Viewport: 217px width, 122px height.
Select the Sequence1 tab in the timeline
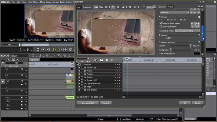(x=35, y=60)
